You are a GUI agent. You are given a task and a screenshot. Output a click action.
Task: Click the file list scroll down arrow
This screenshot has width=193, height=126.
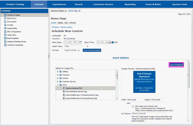tap(116, 99)
